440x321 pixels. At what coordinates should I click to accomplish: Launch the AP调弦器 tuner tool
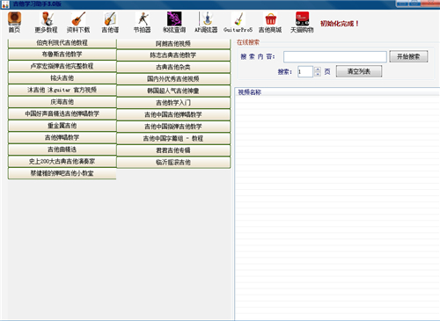point(206,22)
